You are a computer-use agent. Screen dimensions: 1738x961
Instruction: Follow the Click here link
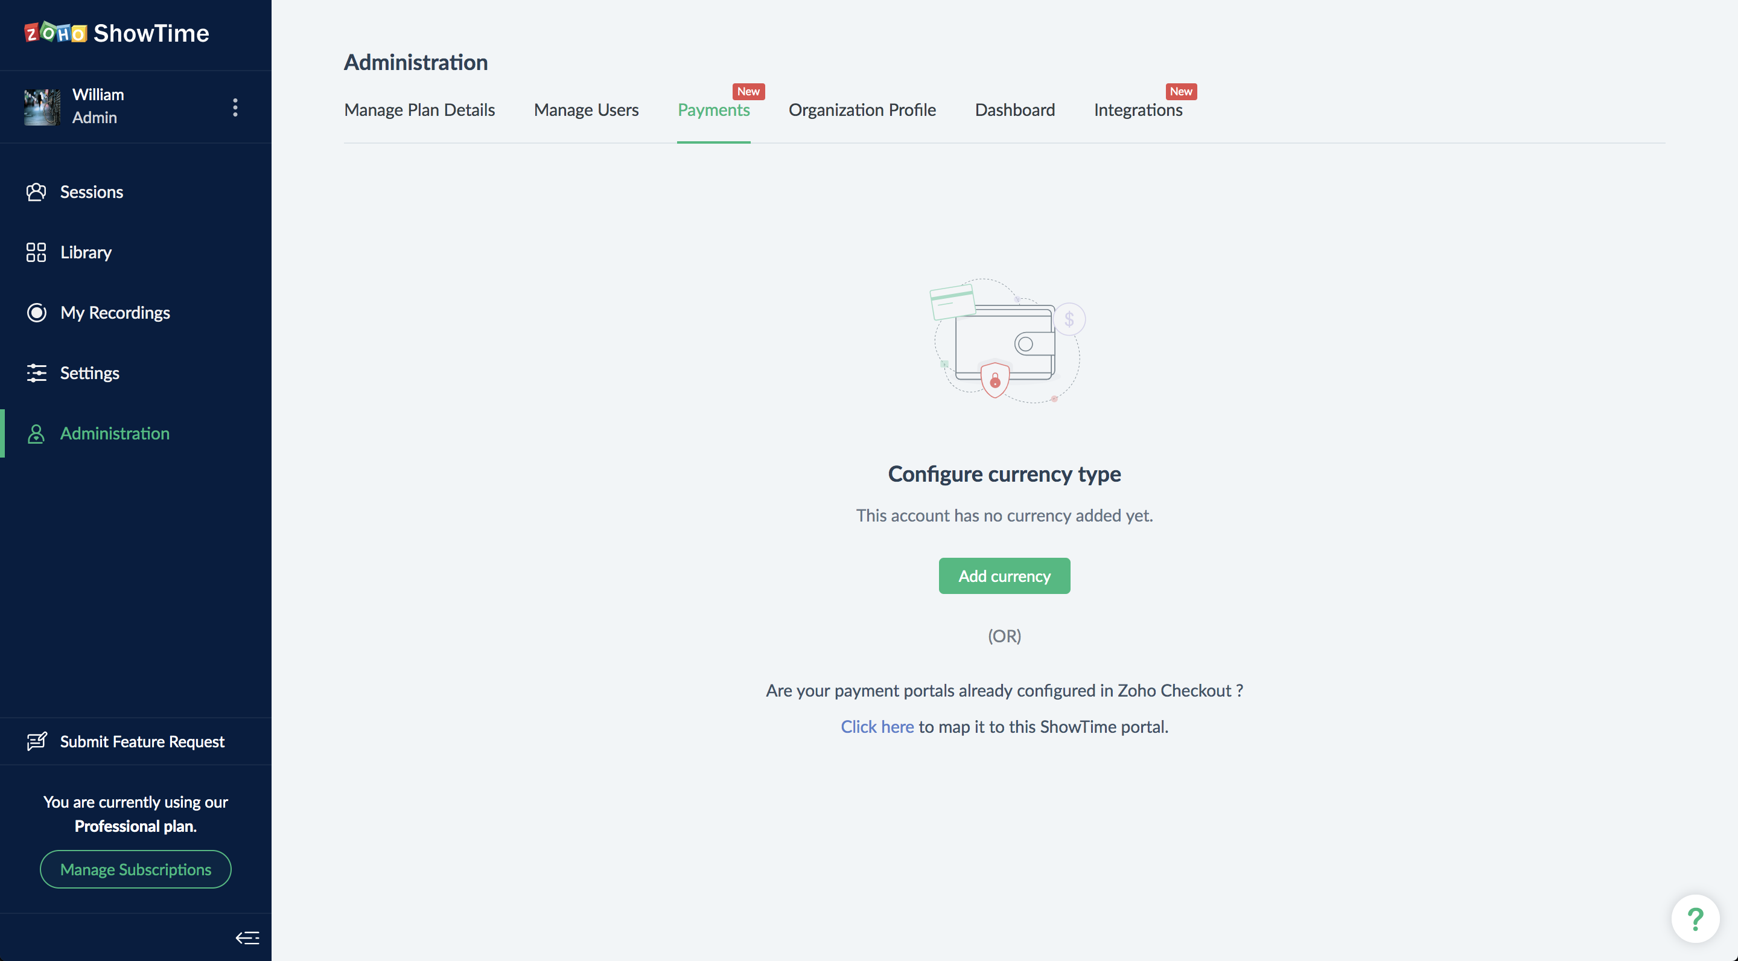[x=876, y=726]
